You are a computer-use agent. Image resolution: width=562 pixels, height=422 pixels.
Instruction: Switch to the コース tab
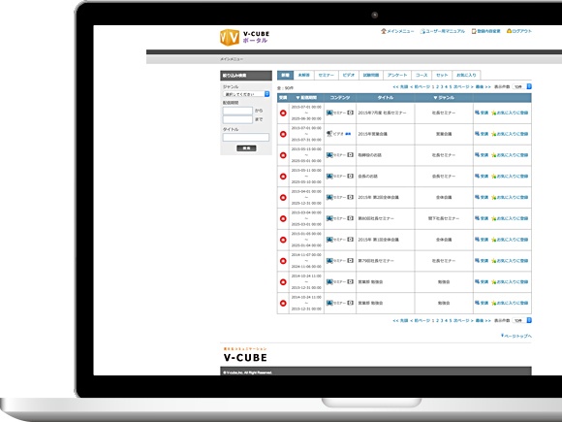[x=421, y=76]
